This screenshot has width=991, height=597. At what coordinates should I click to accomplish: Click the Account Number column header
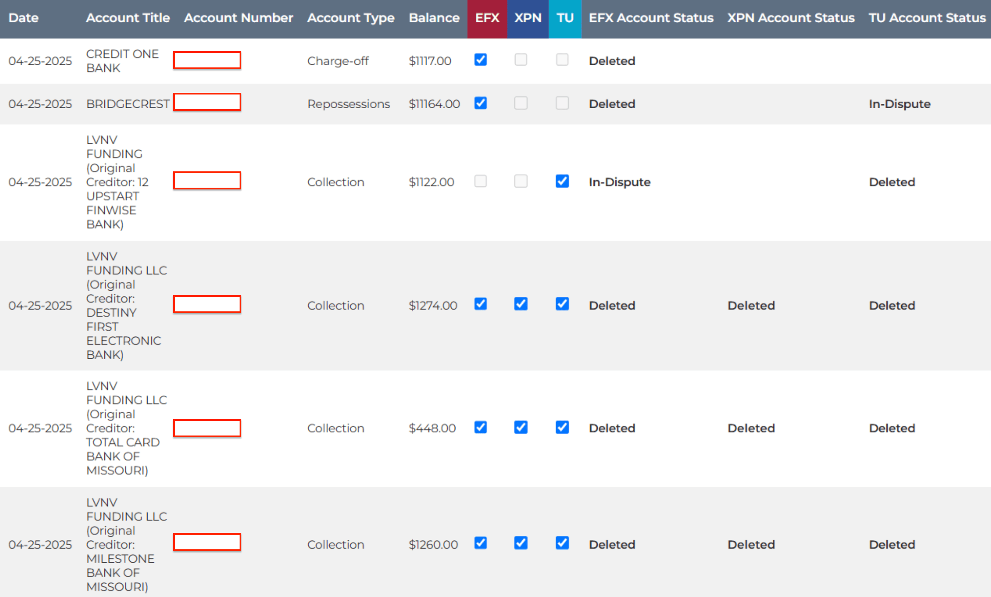point(239,18)
